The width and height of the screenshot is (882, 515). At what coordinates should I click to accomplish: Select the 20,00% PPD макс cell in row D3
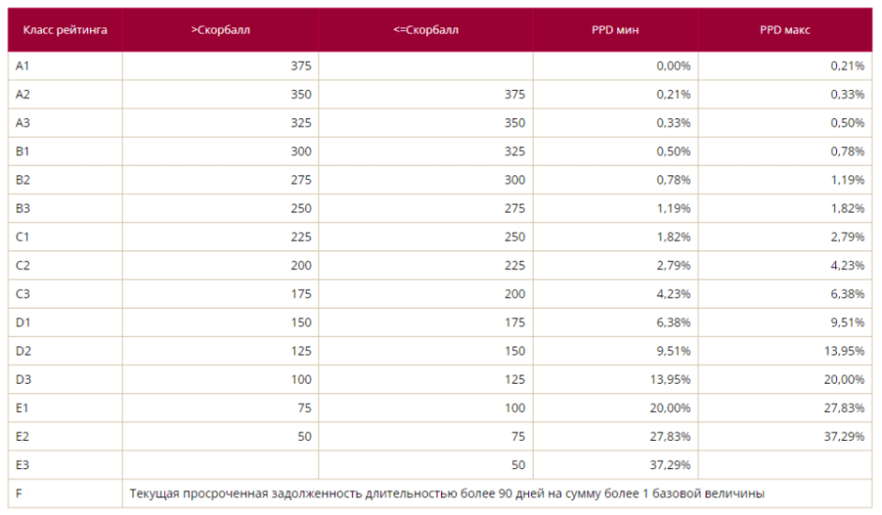tap(844, 379)
